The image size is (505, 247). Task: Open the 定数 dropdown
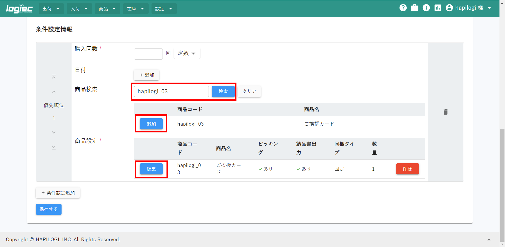[x=187, y=53]
